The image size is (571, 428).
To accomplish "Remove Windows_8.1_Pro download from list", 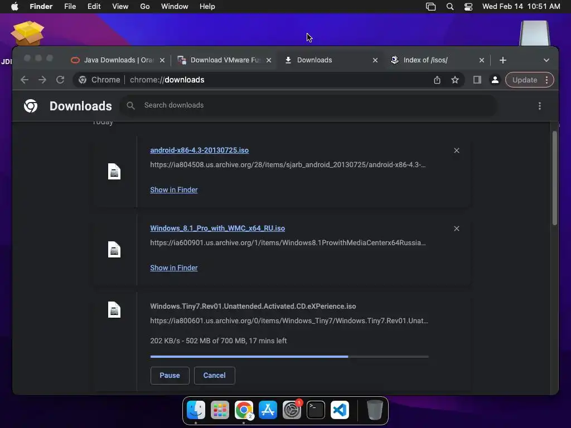I will point(457,228).
